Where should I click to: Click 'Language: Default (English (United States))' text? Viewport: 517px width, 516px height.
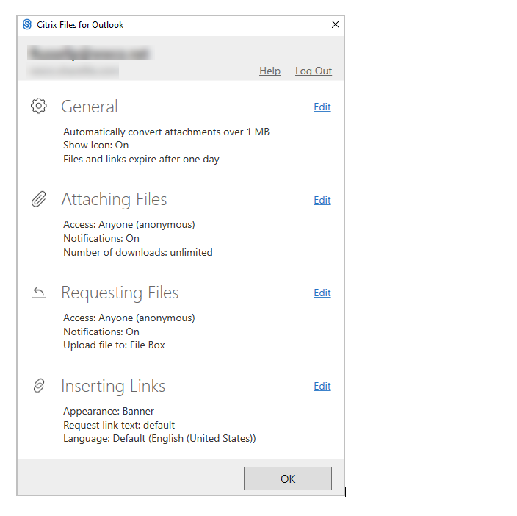click(159, 439)
